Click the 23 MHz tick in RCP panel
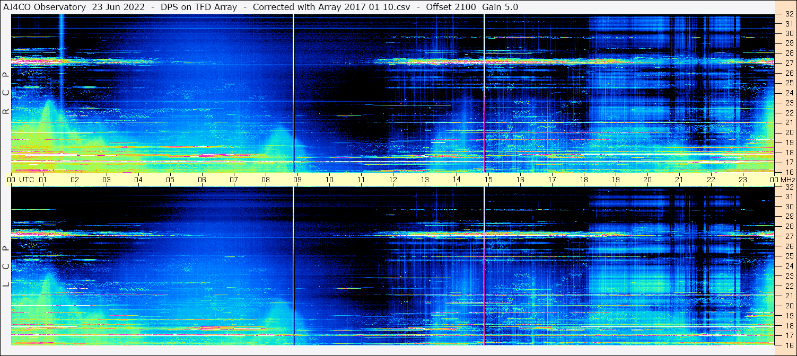 tap(789, 103)
